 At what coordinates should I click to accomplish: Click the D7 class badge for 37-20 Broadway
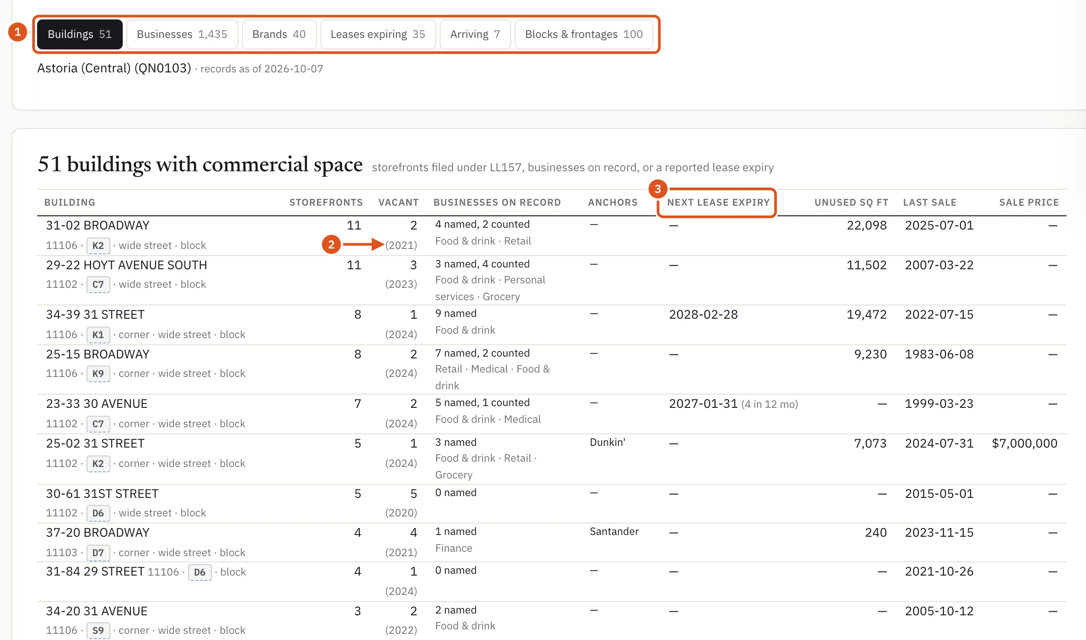click(x=98, y=553)
